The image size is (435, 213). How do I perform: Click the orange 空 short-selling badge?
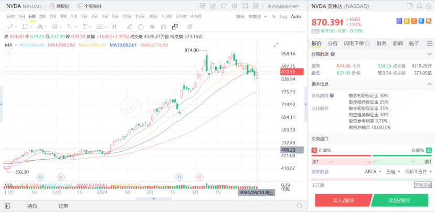[x=414, y=21]
